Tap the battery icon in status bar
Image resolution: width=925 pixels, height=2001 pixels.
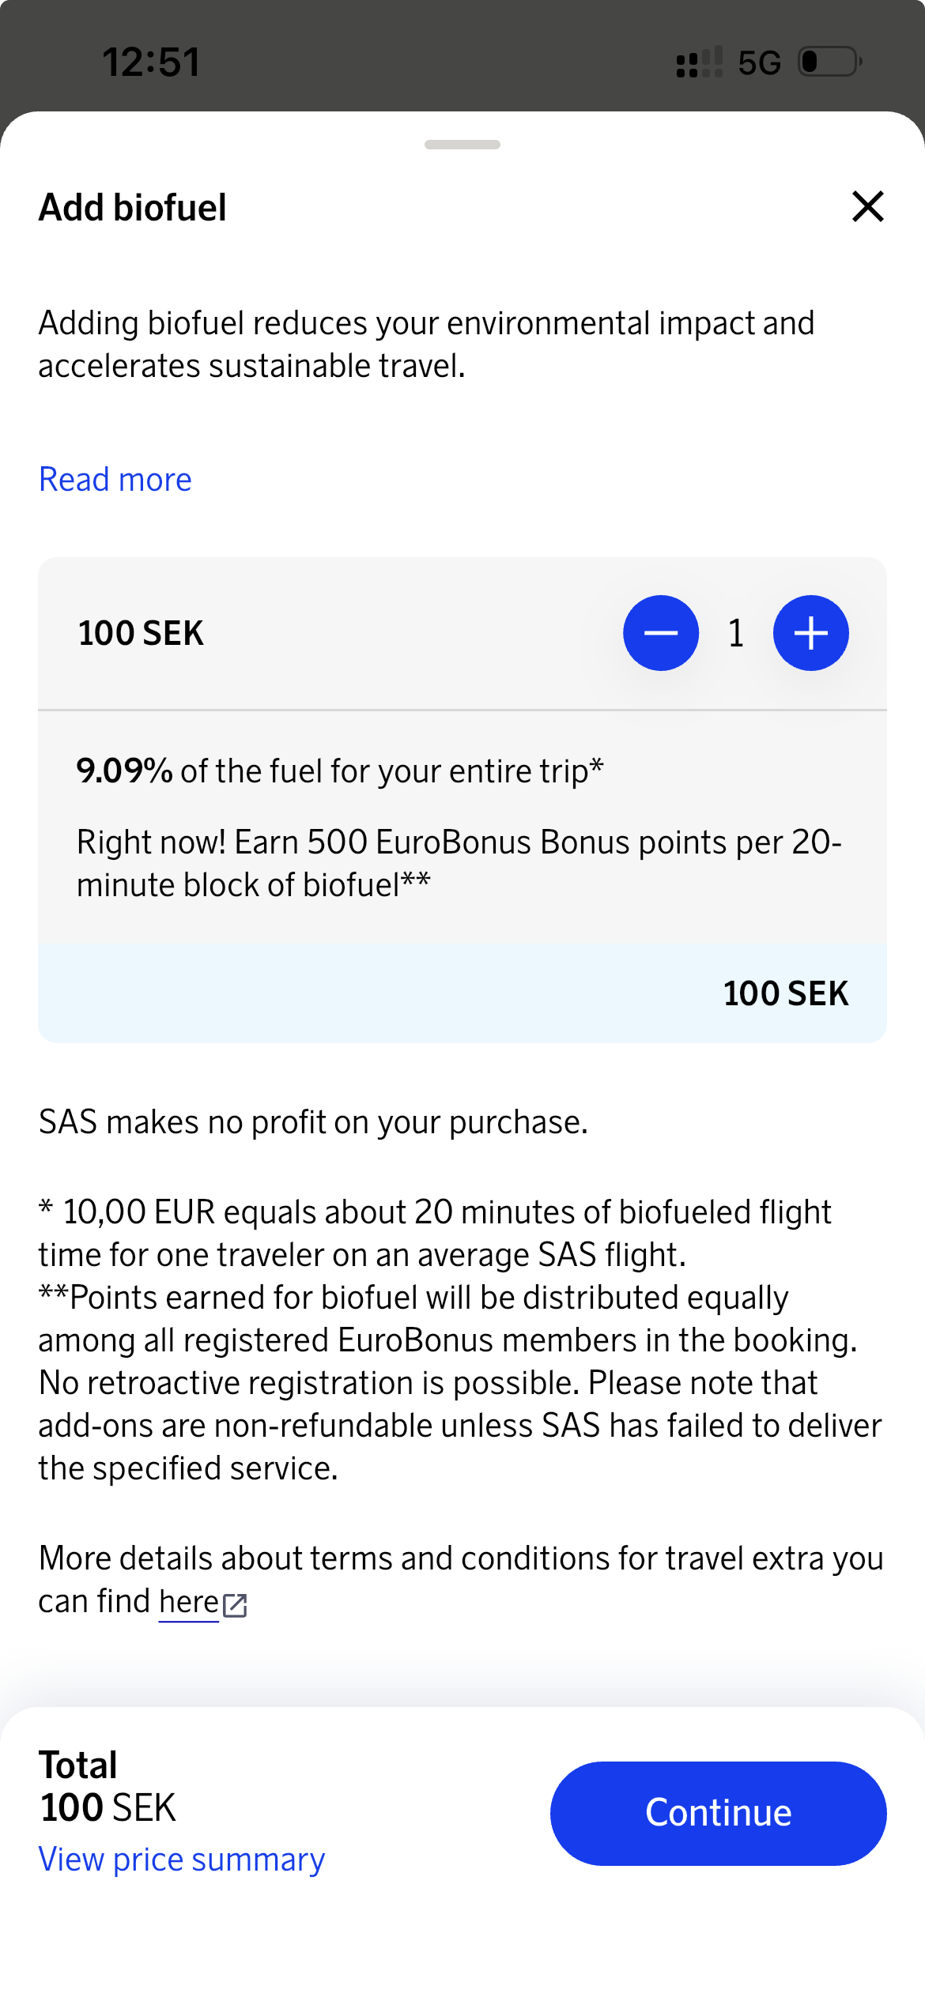pyautogui.click(x=829, y=62)
